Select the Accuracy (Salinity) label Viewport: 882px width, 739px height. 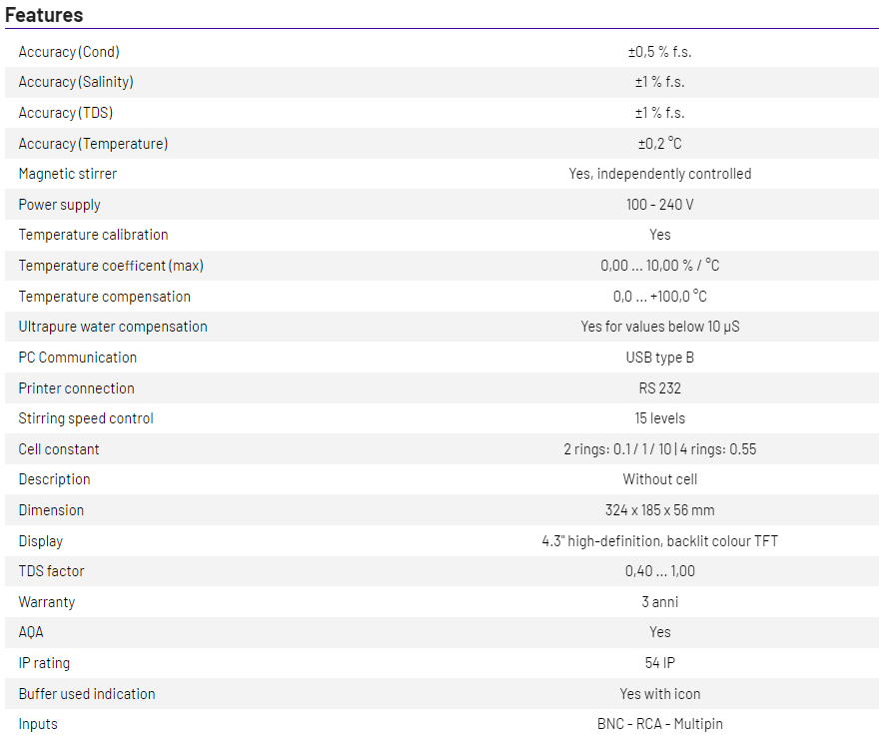tap(76, 82)
